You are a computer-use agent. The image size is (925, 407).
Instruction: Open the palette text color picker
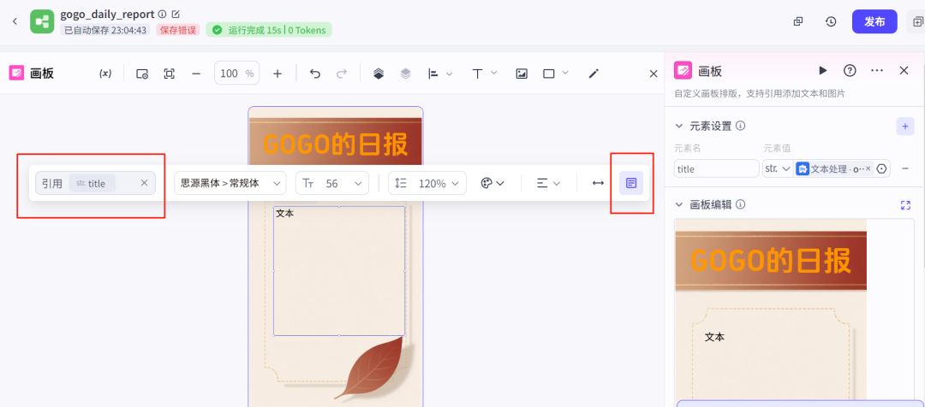click(x=492, y=183)
